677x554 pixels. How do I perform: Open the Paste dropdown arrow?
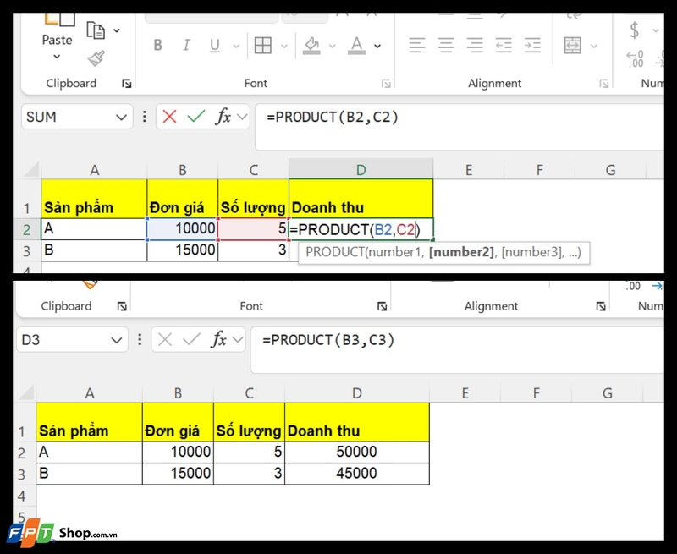click(57, 57)
